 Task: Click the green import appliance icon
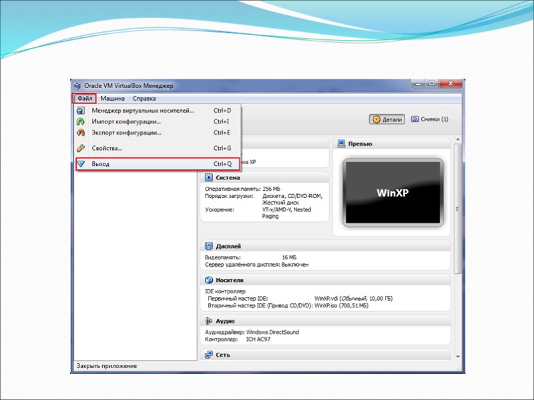coord(81,122)
